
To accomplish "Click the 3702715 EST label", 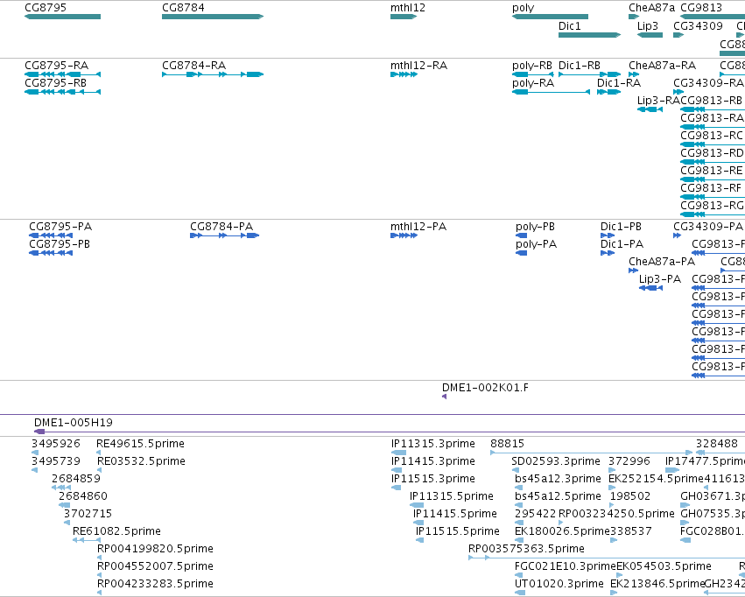I will pos(88,514).
